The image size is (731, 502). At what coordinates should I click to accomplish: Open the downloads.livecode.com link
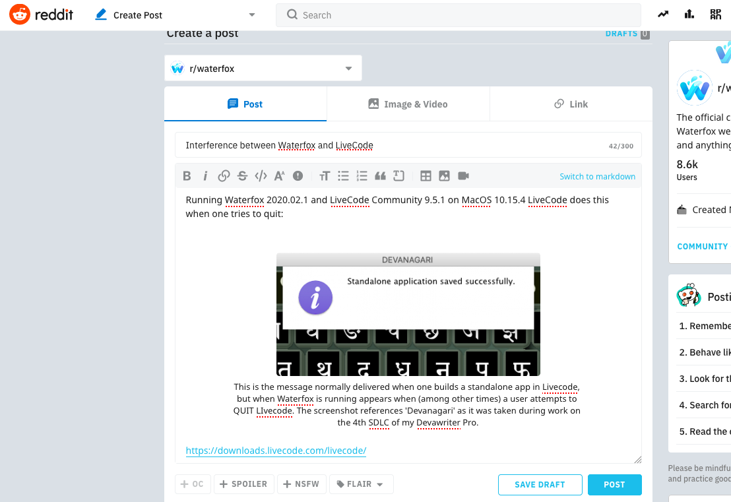[x=276, y=451]
